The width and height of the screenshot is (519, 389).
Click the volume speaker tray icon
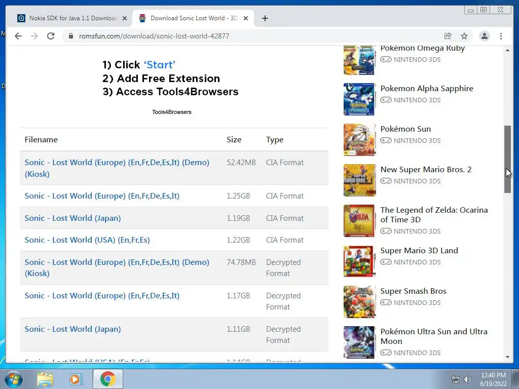click(x=468, y=379)
